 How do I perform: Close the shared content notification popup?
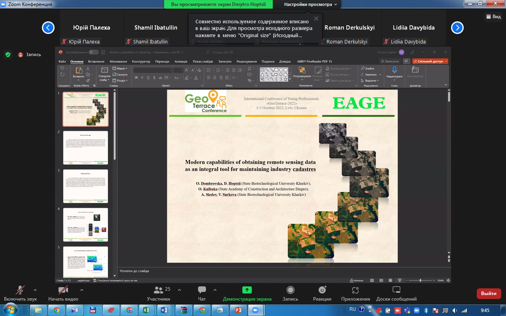click(316, 19)
